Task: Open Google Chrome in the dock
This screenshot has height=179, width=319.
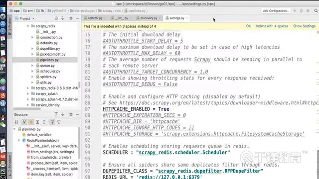Action: tap(3, 60)
